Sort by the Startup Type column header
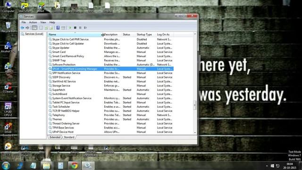Screen dimensions: 302x170 (145, 34)
